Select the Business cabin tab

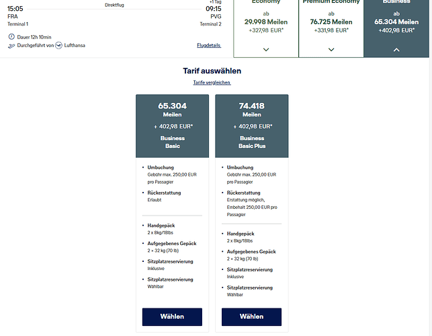click(x=396, y=28)
